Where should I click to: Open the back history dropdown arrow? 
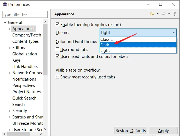(x=157, y=14)
